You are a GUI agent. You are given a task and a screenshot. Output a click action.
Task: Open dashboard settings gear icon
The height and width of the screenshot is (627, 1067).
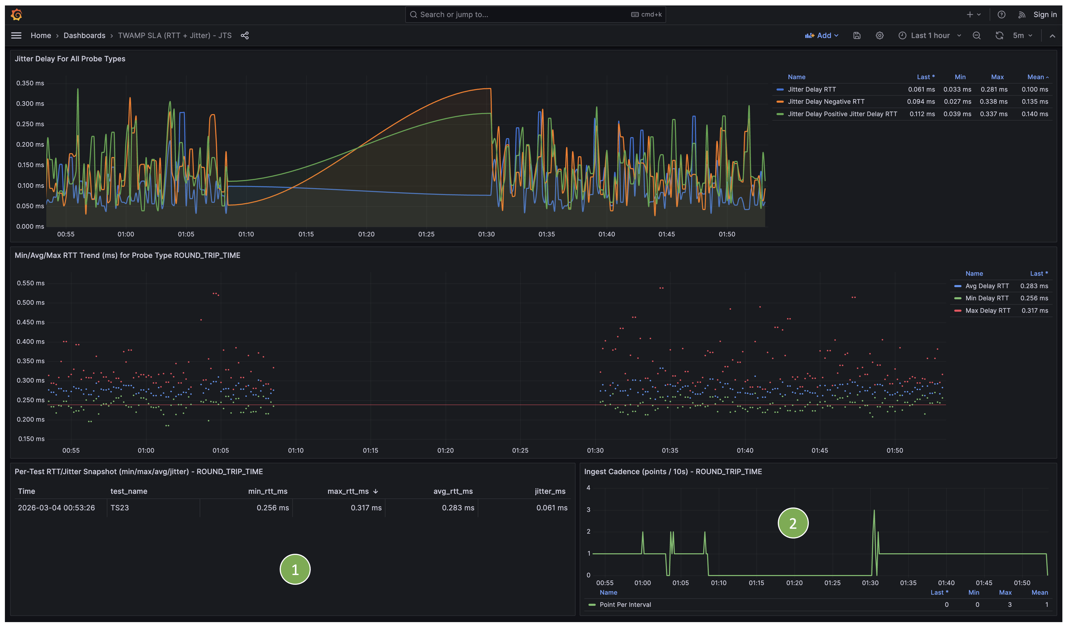(879, 36)
